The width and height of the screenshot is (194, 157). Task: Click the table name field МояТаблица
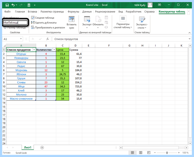(x=15, y=23)
